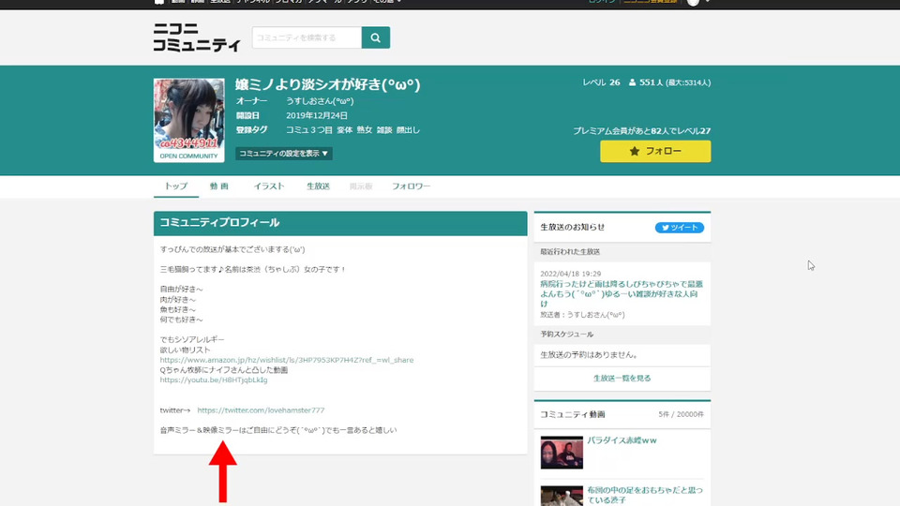
Task: Open the youtu.be video link
Action: point(214,379)
